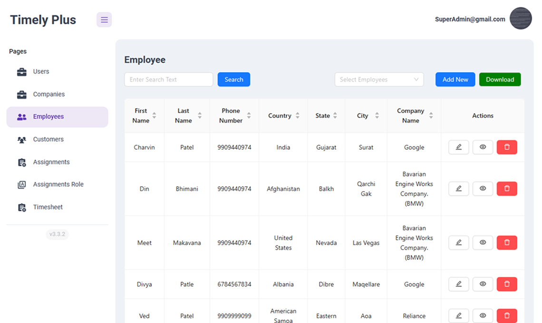Delete Meet Makavana using trash icon
This screenshot has height=323, width=542.
pyautogui.click(x=507, y=242)
